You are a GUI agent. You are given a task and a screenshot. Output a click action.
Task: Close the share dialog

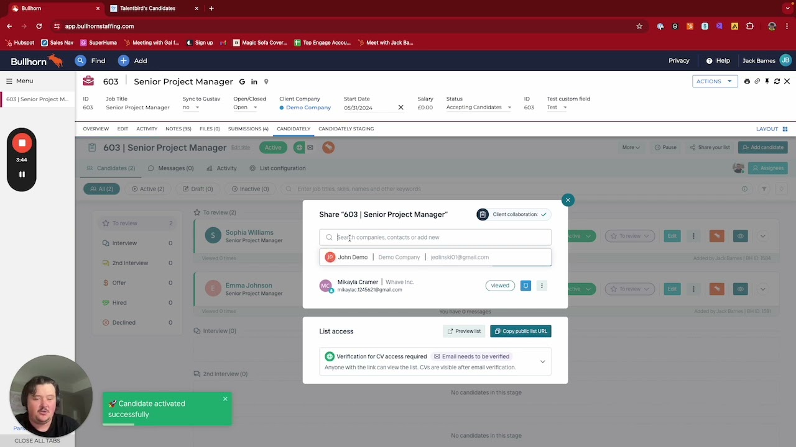coord(568,200)
